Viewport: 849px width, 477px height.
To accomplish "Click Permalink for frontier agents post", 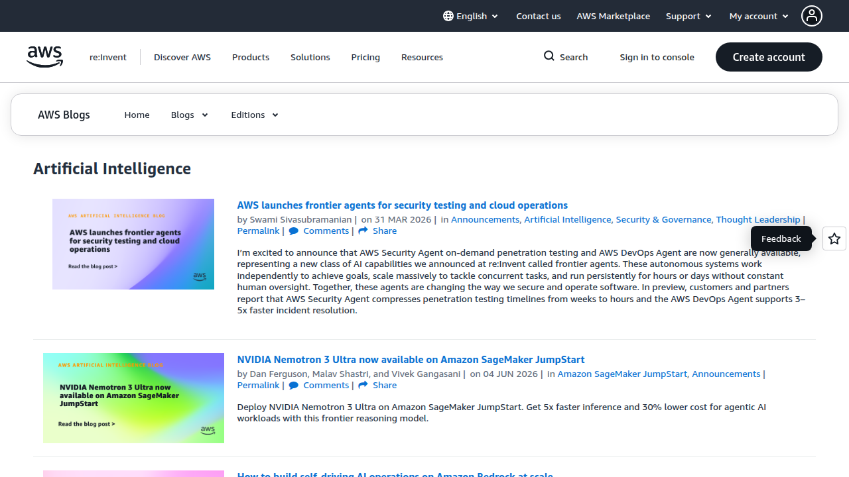I will 259,231.
